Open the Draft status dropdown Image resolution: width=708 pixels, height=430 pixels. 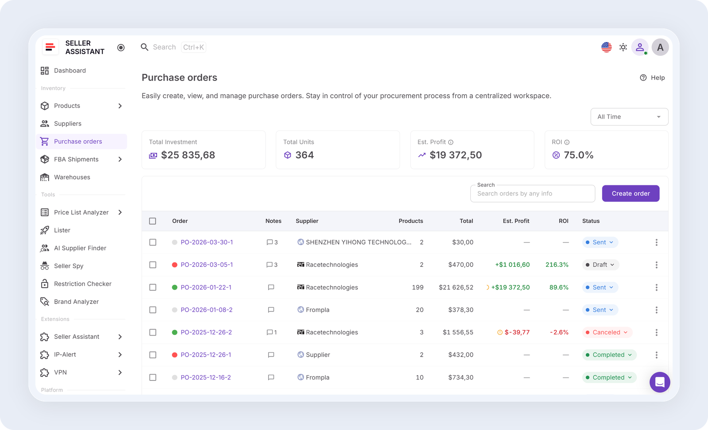[x=600, y=265]
